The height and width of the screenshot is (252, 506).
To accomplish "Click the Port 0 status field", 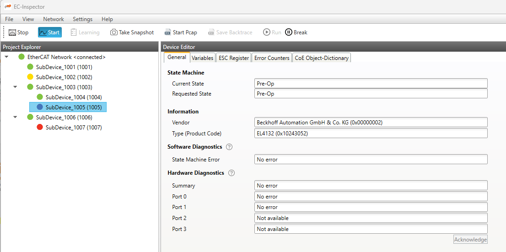I will (371, 196).
